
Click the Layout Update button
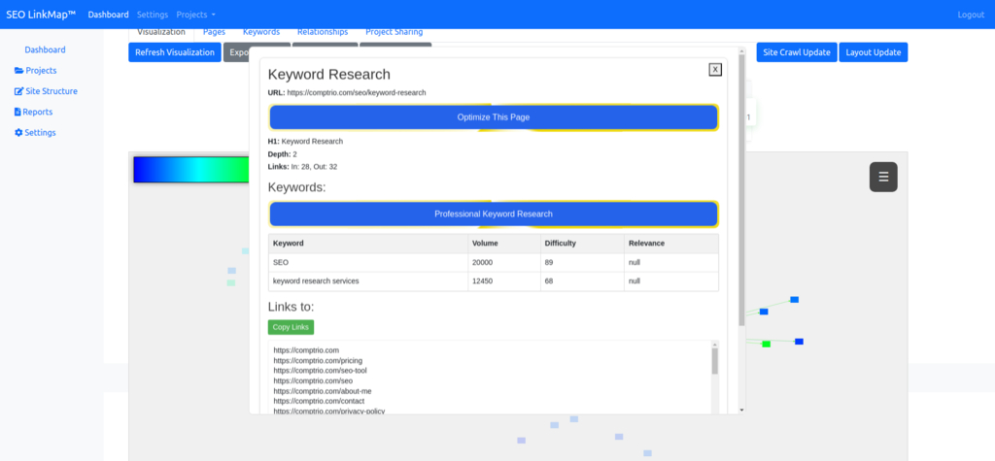(874, 52)
